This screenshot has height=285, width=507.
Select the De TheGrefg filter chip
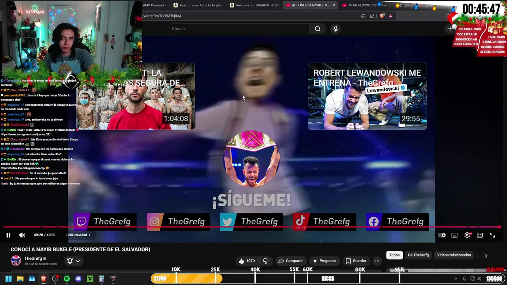tap(418, 255)
